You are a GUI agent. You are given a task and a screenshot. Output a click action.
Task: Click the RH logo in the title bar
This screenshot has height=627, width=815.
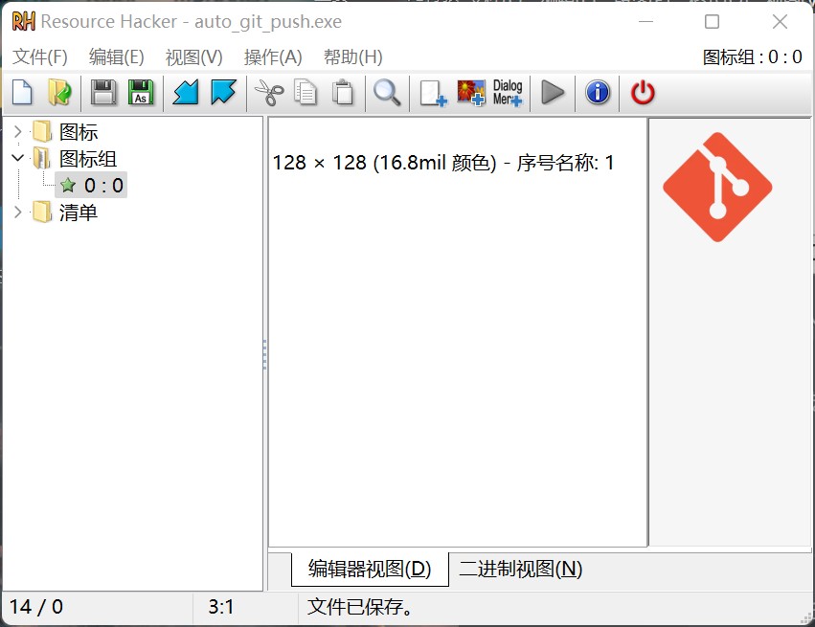(x=23, y=22)
